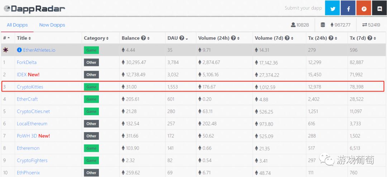Click the Product Hunt icon button

click(364, 8)
